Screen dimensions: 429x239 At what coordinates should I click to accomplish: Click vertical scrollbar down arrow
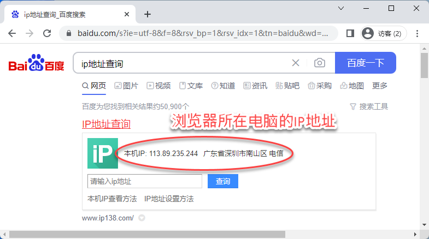coord(424,225)
